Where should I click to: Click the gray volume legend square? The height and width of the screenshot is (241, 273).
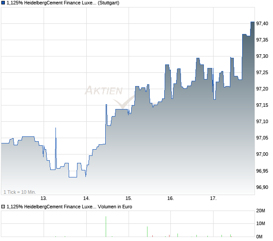[x=3, y=207]
